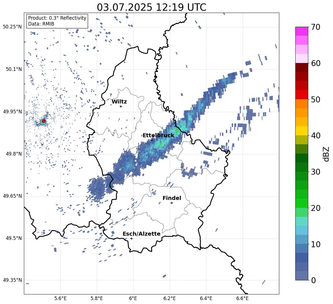
Task: Click the 49.95°N latitude label
Action: point(12,112)
